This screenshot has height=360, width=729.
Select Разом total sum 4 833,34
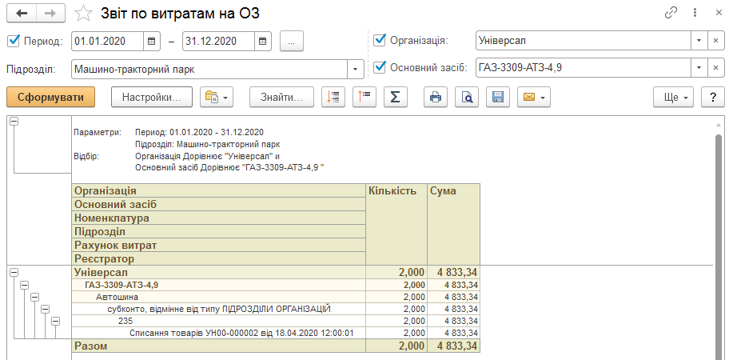coord(453,346)
